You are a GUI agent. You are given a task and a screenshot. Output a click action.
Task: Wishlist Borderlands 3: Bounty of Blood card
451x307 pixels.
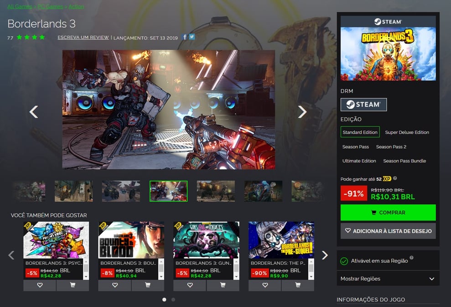point(115,285)
